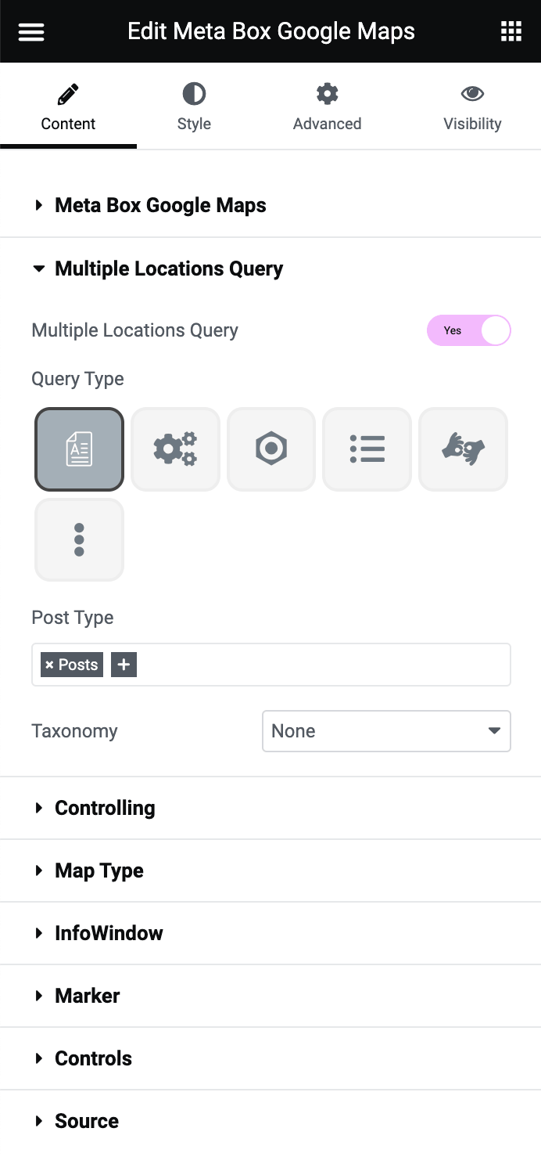This screenshot has height=1157, width=541.
Task: Select the list query type icon
Action: point(367,449)
